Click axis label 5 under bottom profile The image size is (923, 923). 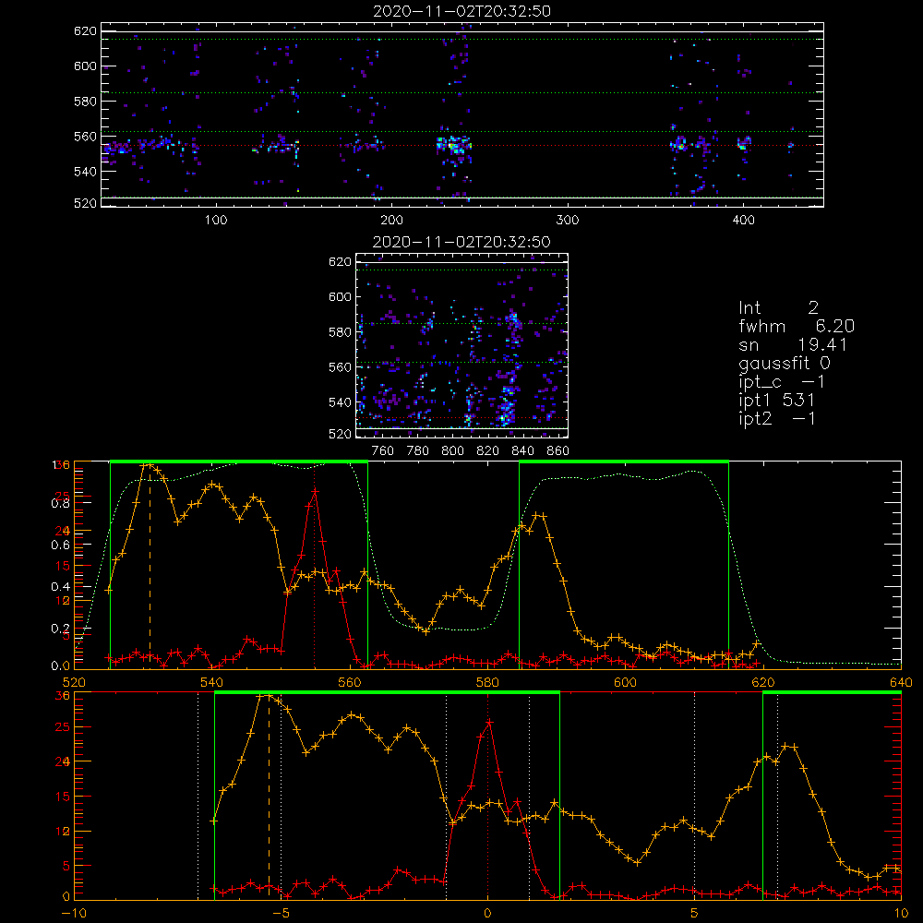695,913
